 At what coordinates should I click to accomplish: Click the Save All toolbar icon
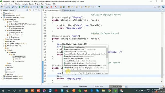pyautogui.click(x=9, y=7)
